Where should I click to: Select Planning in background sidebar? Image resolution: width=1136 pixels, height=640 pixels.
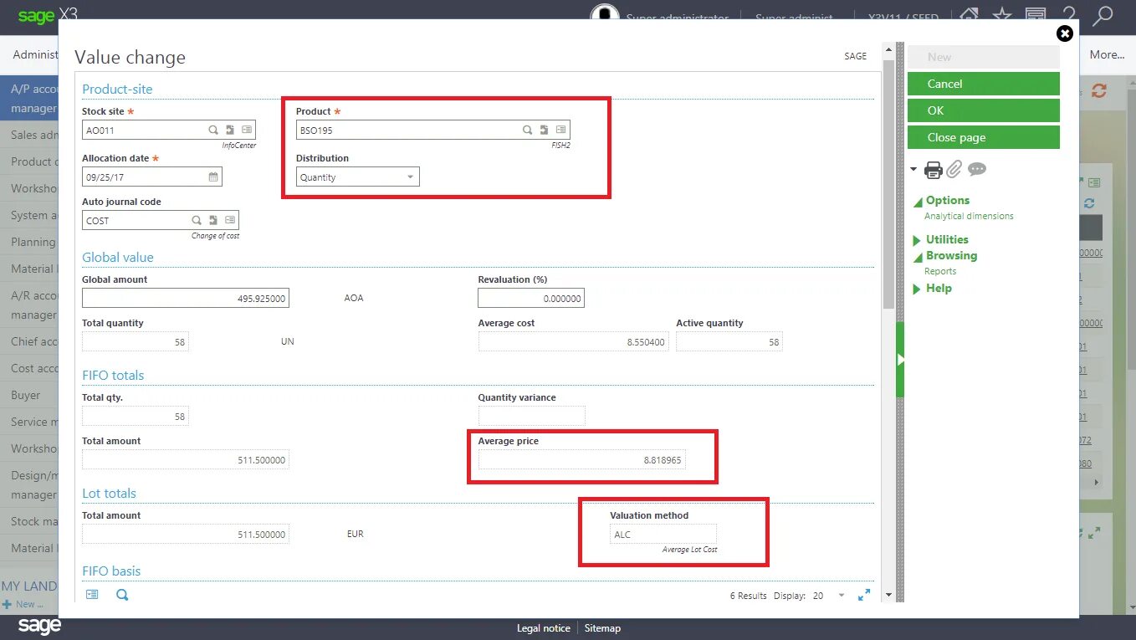(30, 242)
